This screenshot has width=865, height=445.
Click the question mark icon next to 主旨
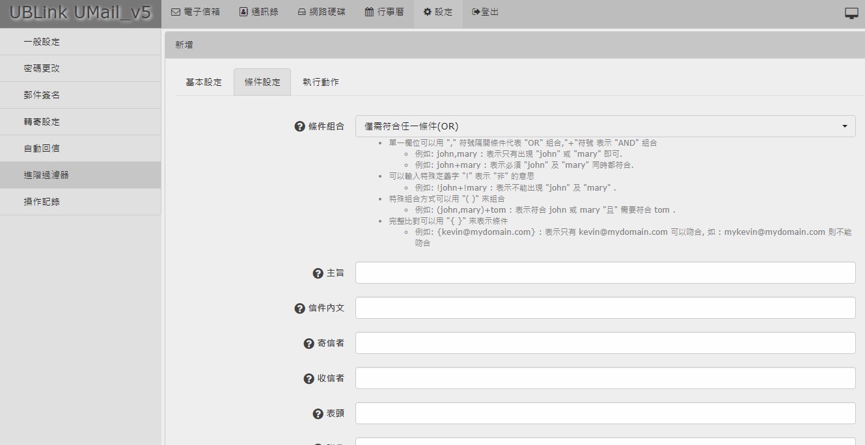[318, 273]
